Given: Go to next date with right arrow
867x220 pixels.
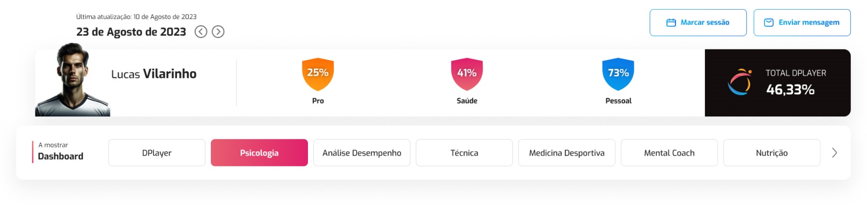Looking at the screenshot, I should click(218, 32).
